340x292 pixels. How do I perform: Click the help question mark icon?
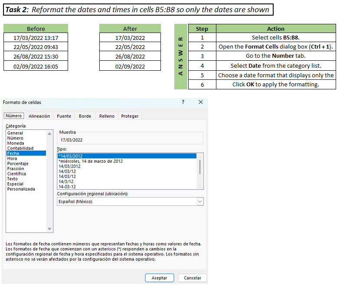pyautogui.click(x=183, y=102)
